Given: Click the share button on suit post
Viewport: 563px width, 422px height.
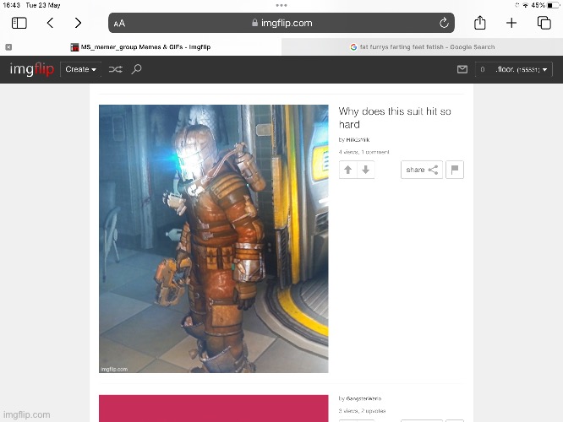Looking at the screenshot, I should click(x=422, y=170).
